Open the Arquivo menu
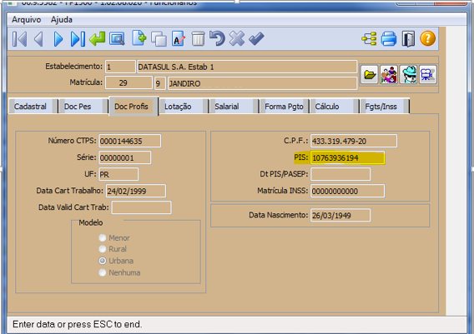Screen dimensions: 474x334 [x=27, y=20]
